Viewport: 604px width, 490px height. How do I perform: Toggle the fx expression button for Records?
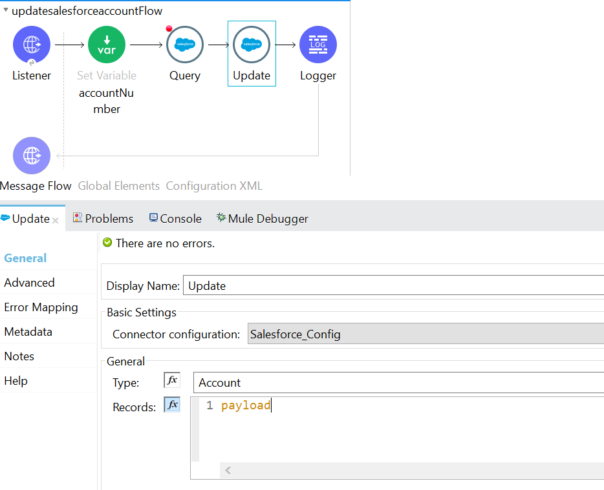tap(172, 405)
